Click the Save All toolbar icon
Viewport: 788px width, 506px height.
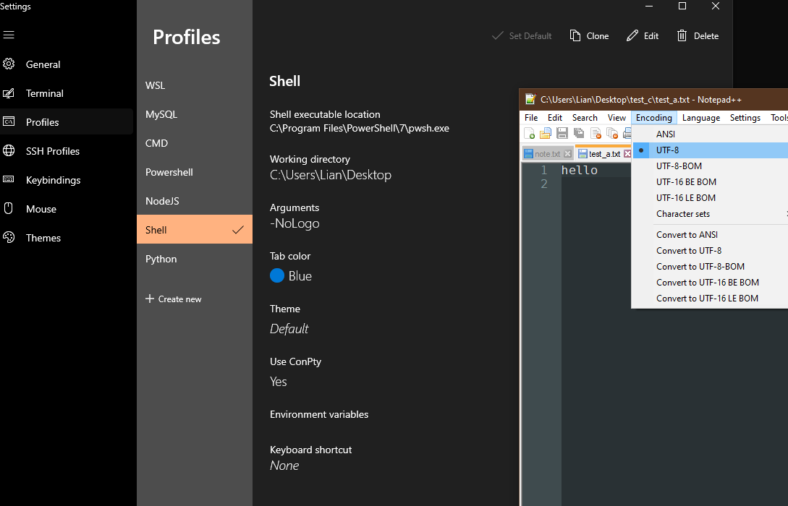[579, 133]
